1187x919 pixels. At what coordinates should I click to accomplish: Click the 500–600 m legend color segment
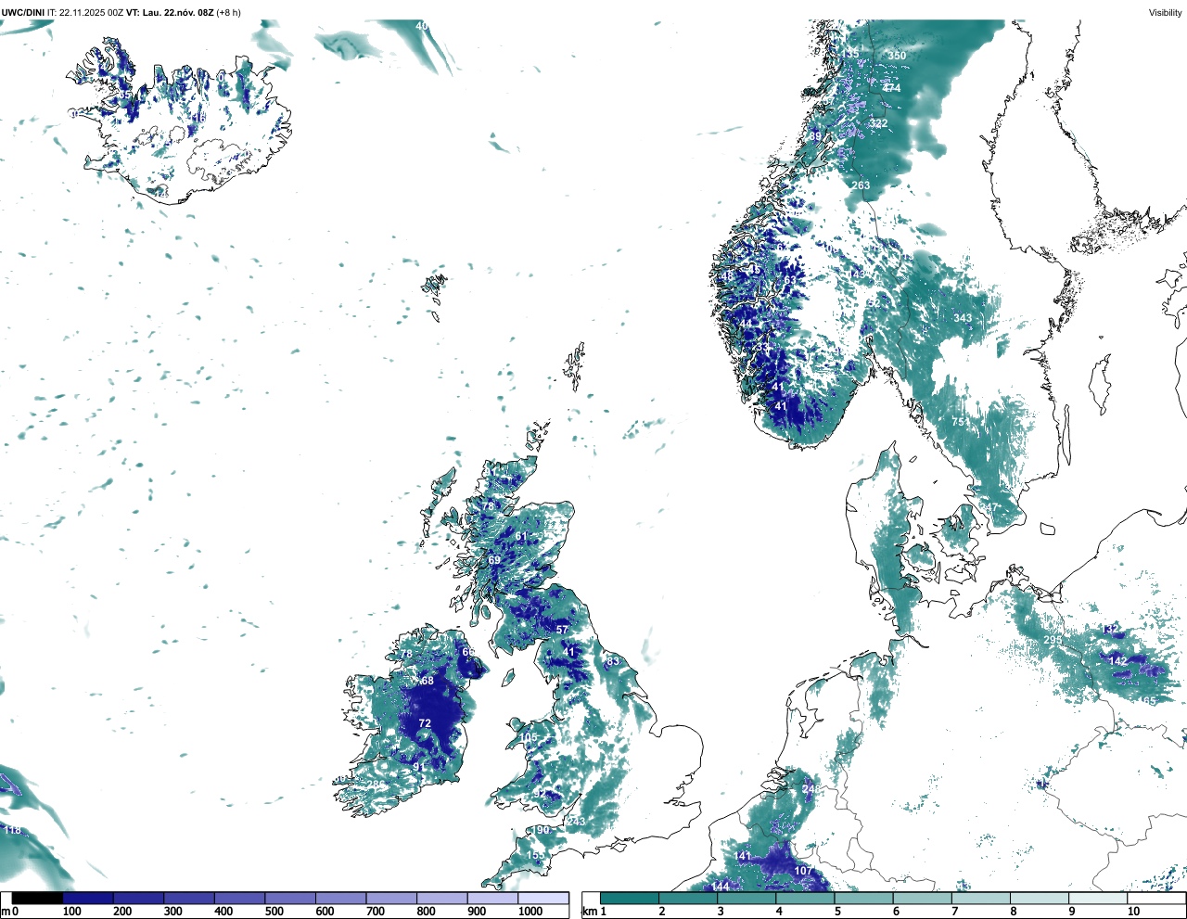click(x=290, y=898)
